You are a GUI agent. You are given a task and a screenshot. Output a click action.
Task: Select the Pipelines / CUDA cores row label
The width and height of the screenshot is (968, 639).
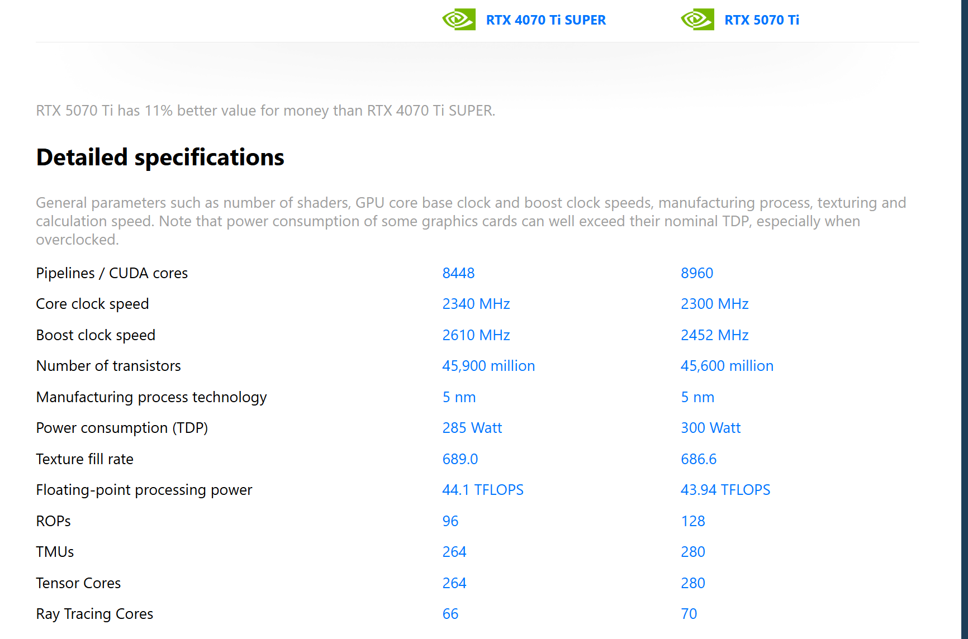coord(112,273)
